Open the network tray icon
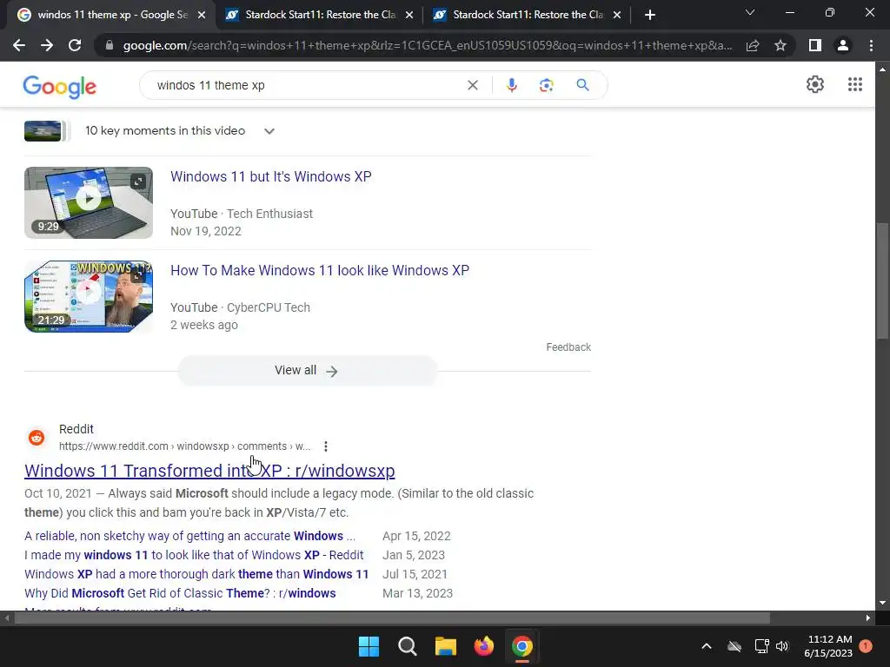The width and height of the screenshot is (890, 667). click(x=761, y=646)
